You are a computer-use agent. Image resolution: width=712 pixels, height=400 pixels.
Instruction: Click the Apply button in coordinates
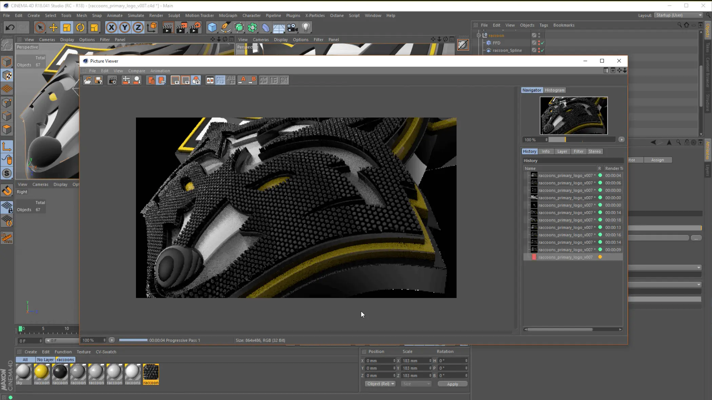tap(452, 384)
